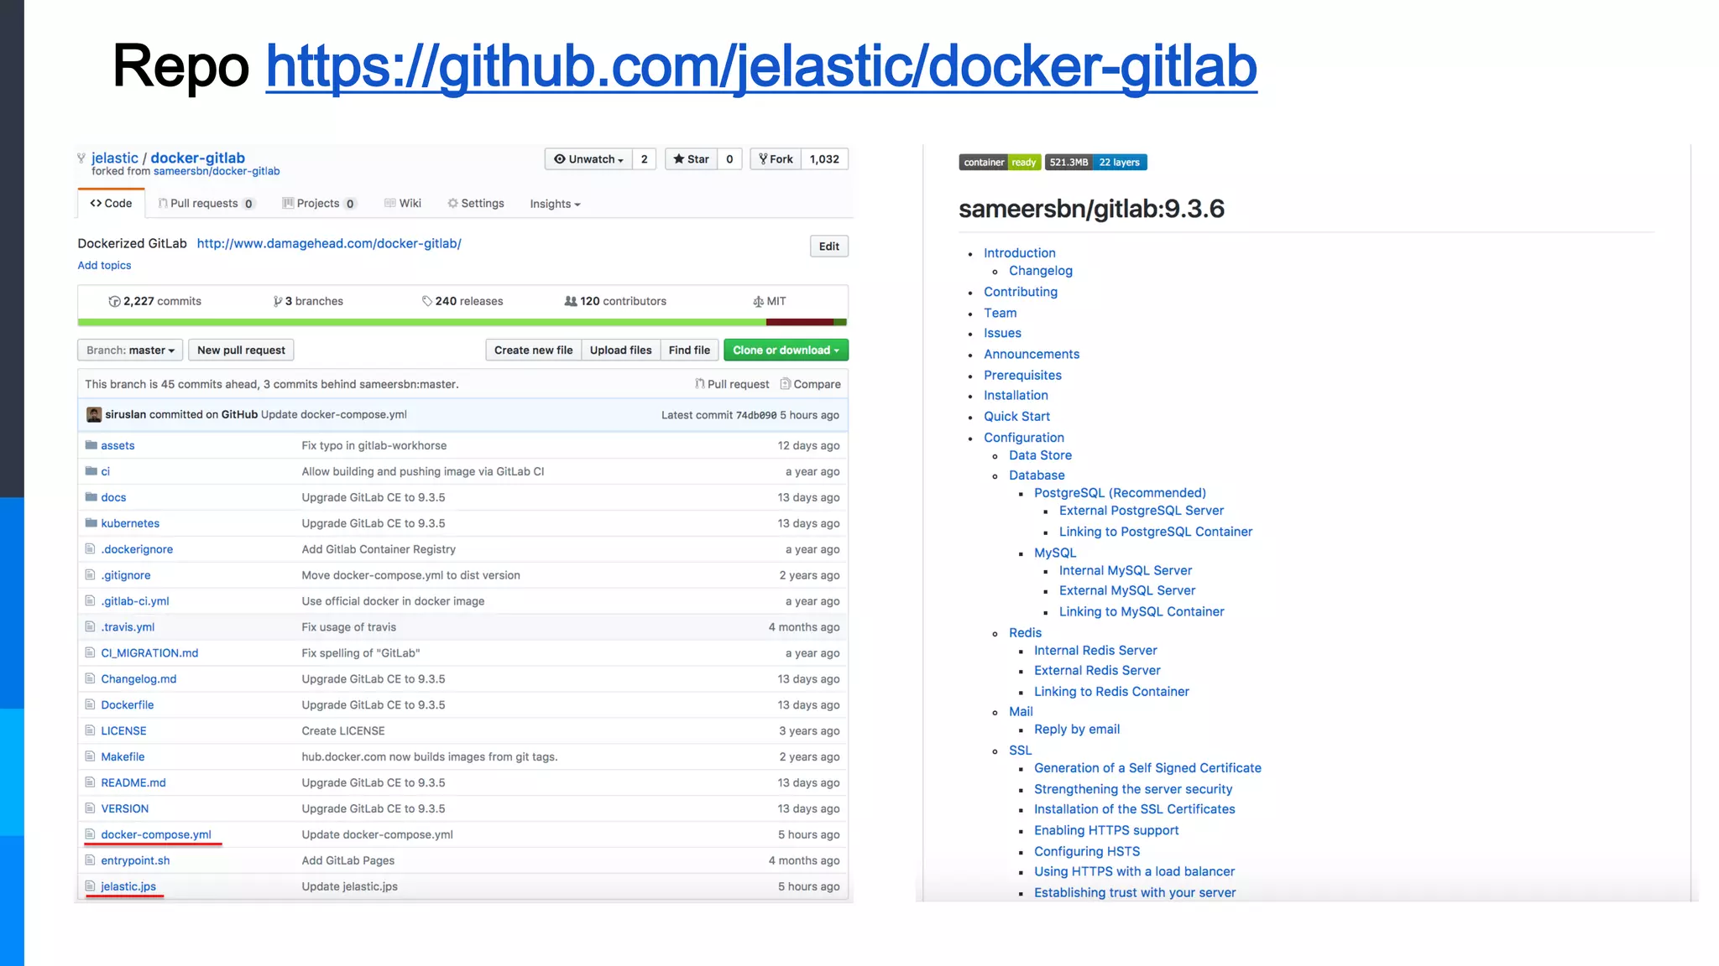The image size is (1719, 966).
Task: Click the commits clock icon
Action: (114, 302)
